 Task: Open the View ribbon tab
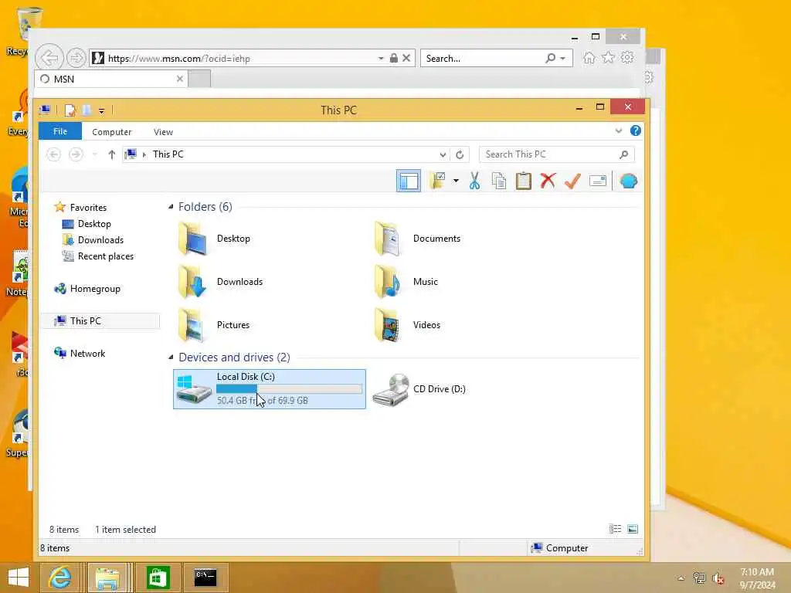pyautogui.click(x=163, y=131)
